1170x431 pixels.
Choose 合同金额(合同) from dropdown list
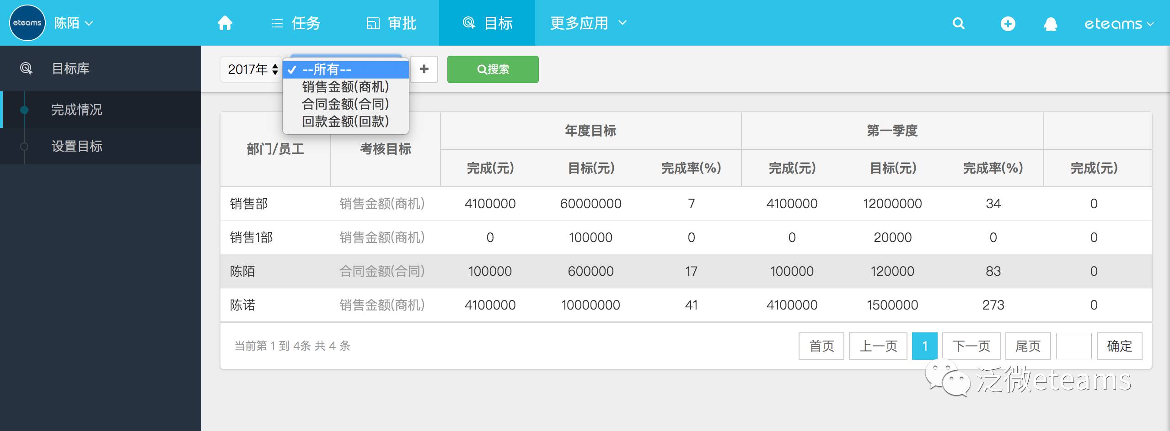click(x=346, y=104)
